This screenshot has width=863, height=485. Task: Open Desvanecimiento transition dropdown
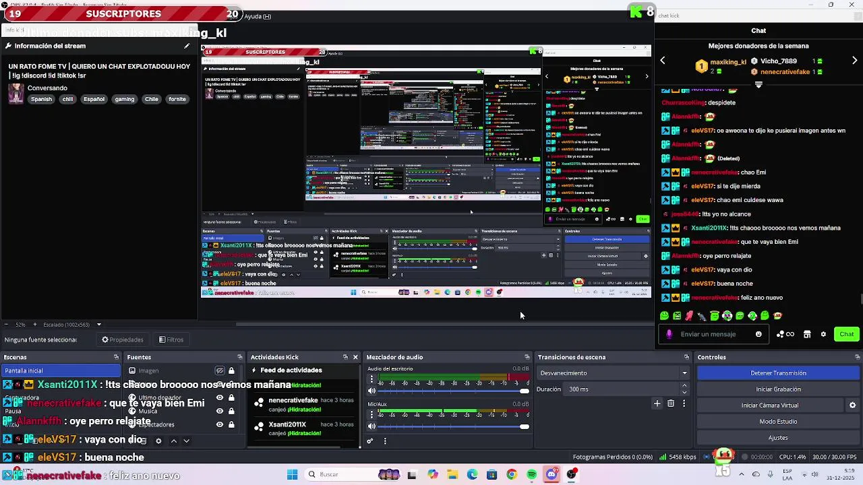tap(613, 373)
